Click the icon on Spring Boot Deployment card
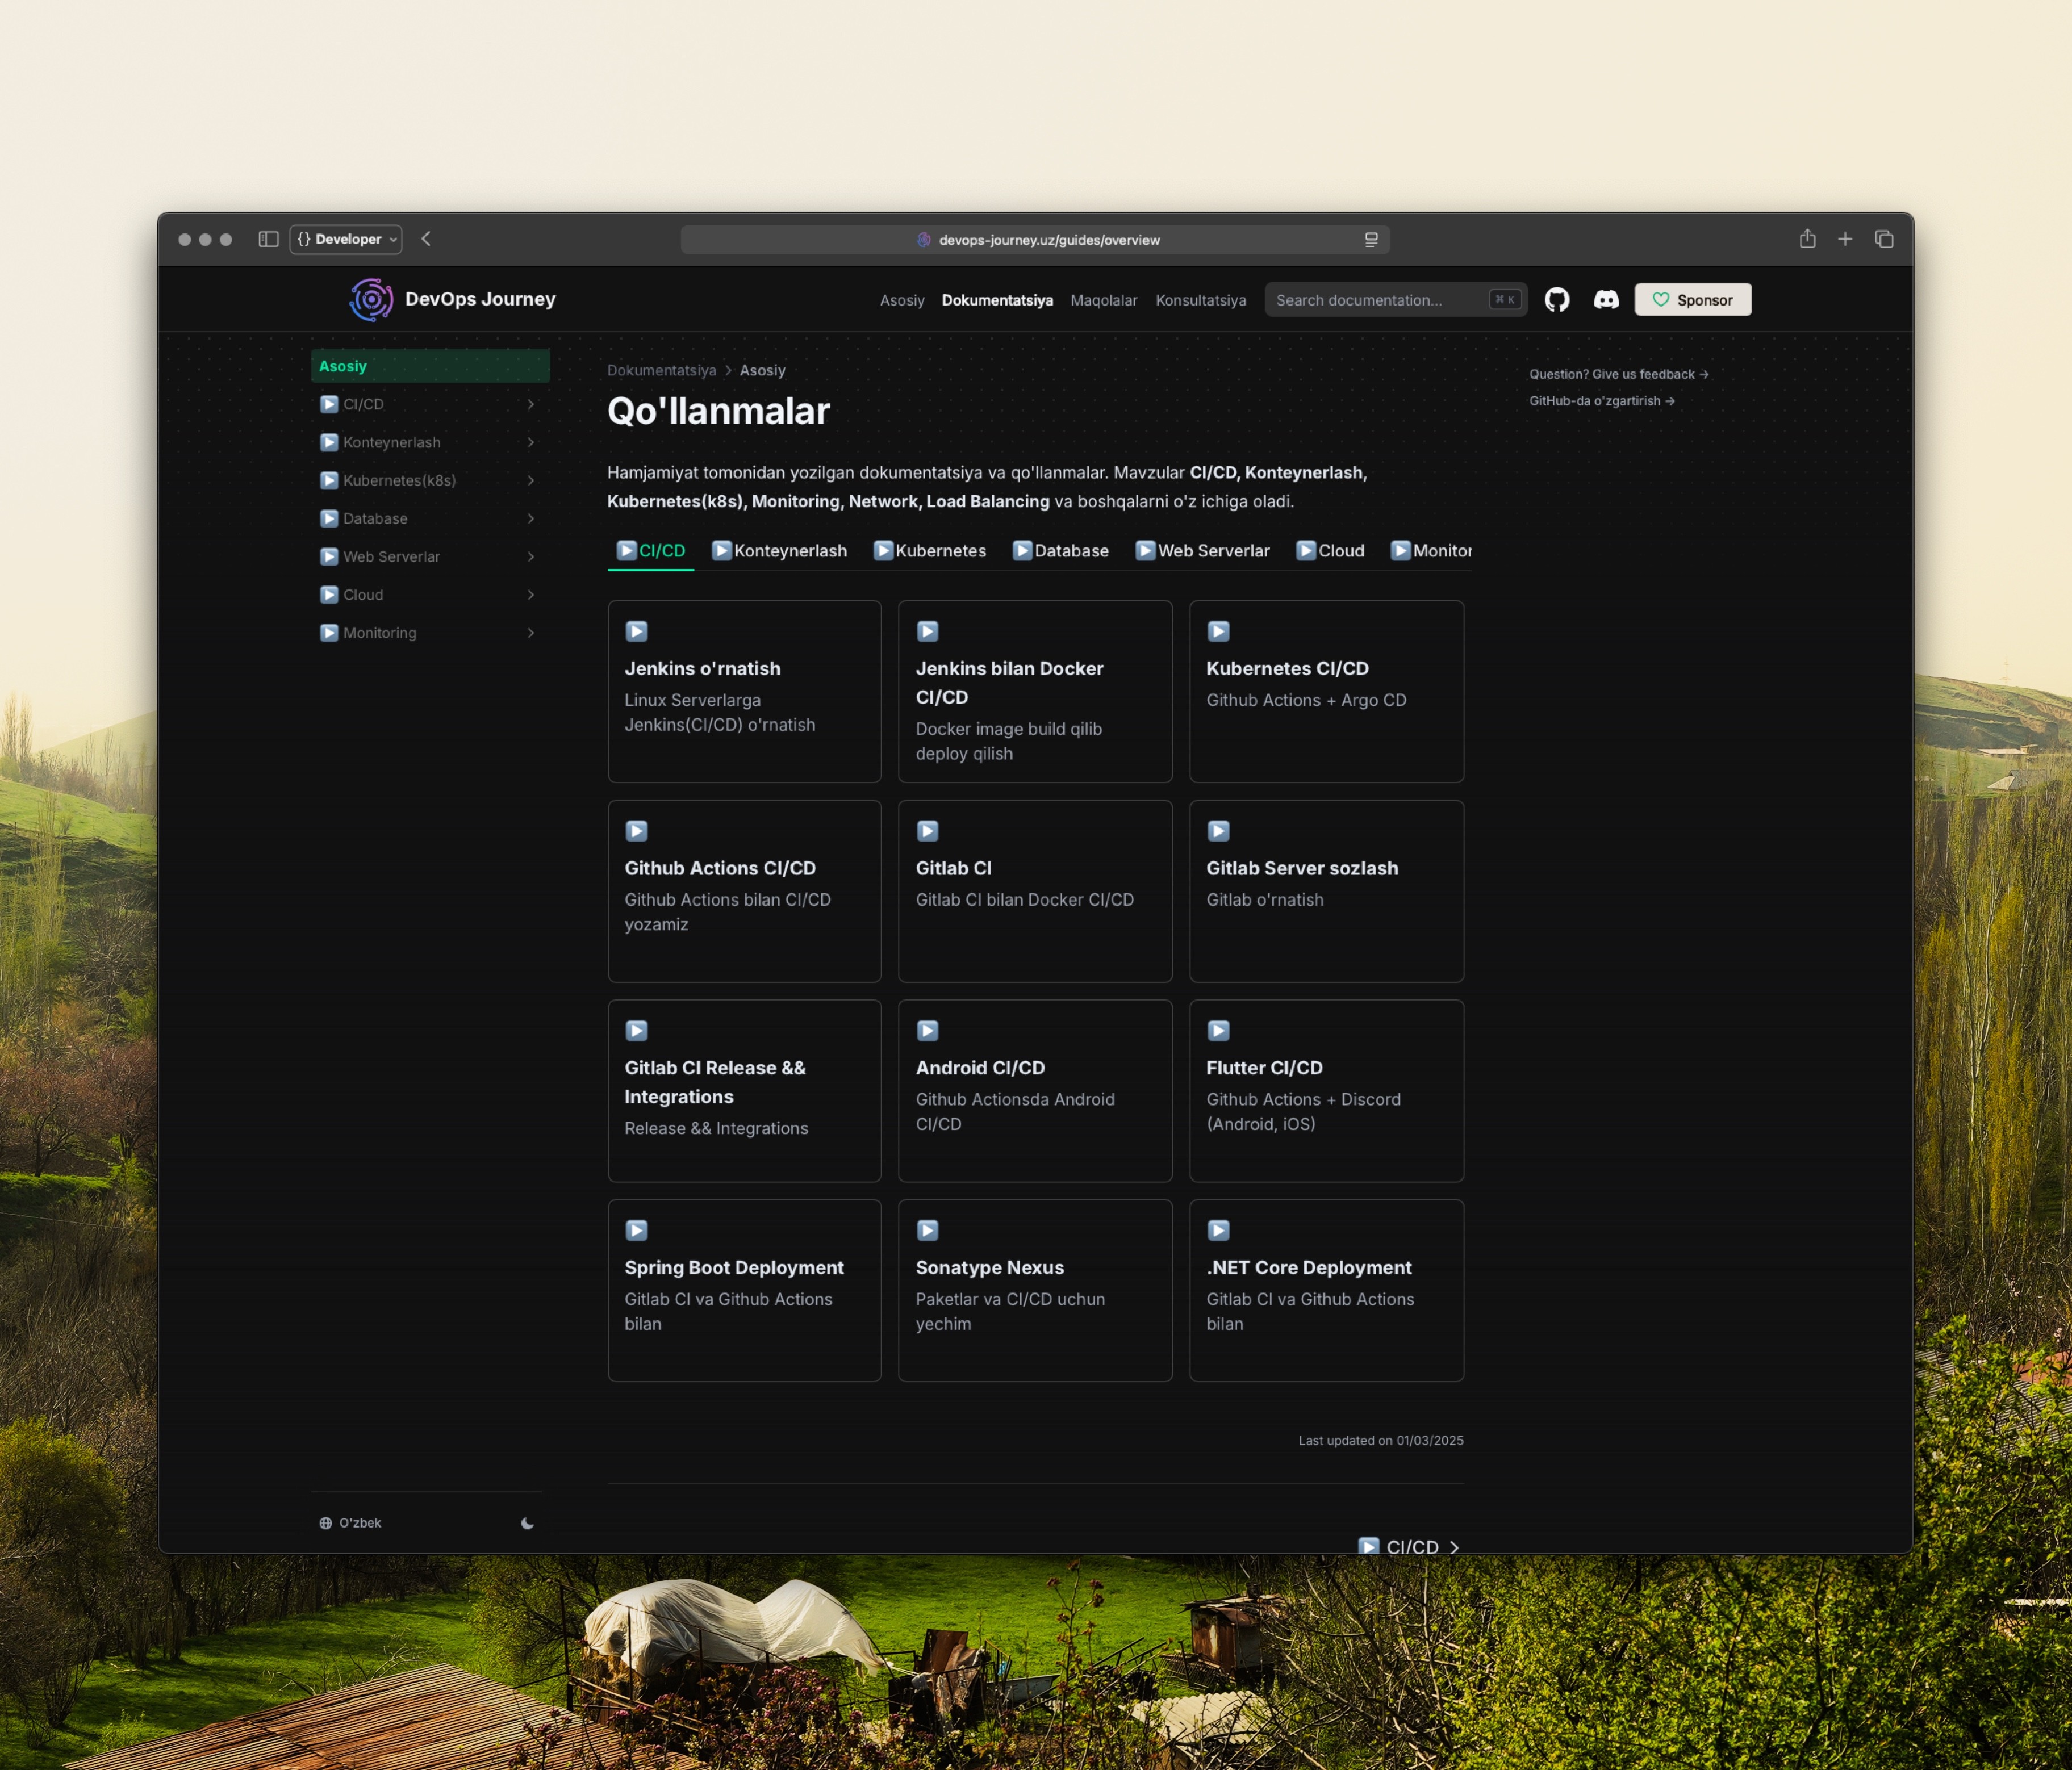The image size is (2072, 1770). [637, 1230]
